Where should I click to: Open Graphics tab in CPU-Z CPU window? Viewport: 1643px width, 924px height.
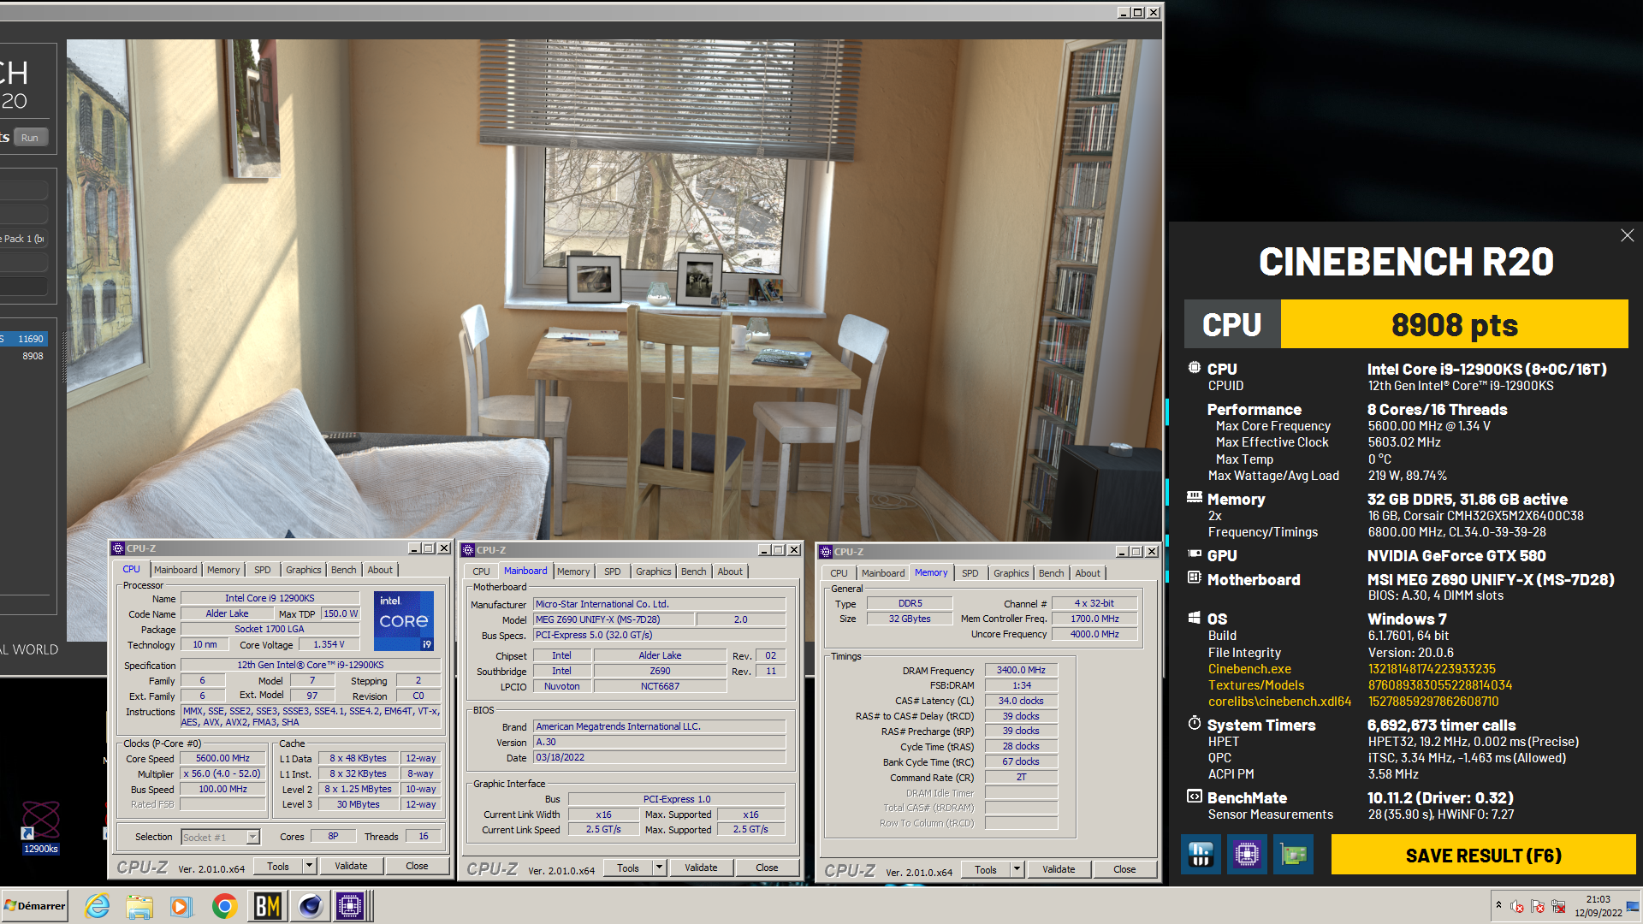coord(304,570)
